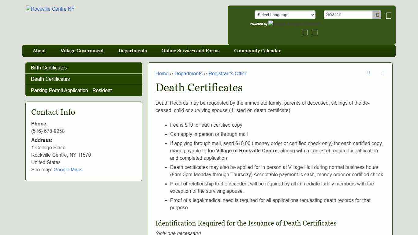Open the Facebook social icon in the header

point(305,32)
